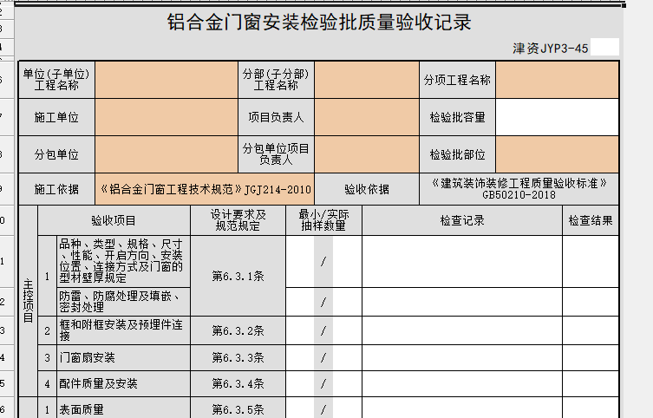Select the field beside 分包单位项目负责人
The height and width of the screenshot is (418, 653).
tap(367, 154)
